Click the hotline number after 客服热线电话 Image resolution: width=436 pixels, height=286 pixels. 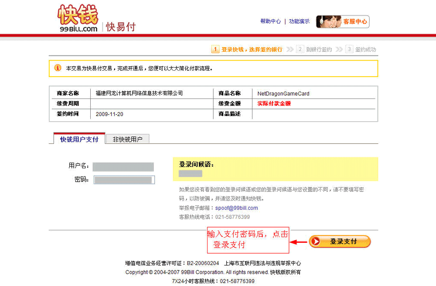click(232, 217)
